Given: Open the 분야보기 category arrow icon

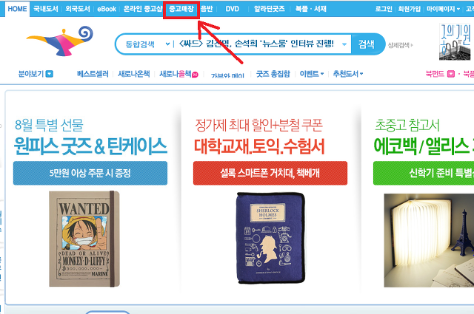Looking at the screenshot, I should (50, 74).
